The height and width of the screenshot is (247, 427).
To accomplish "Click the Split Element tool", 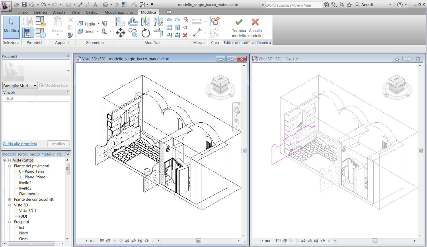I will [169, 20].
